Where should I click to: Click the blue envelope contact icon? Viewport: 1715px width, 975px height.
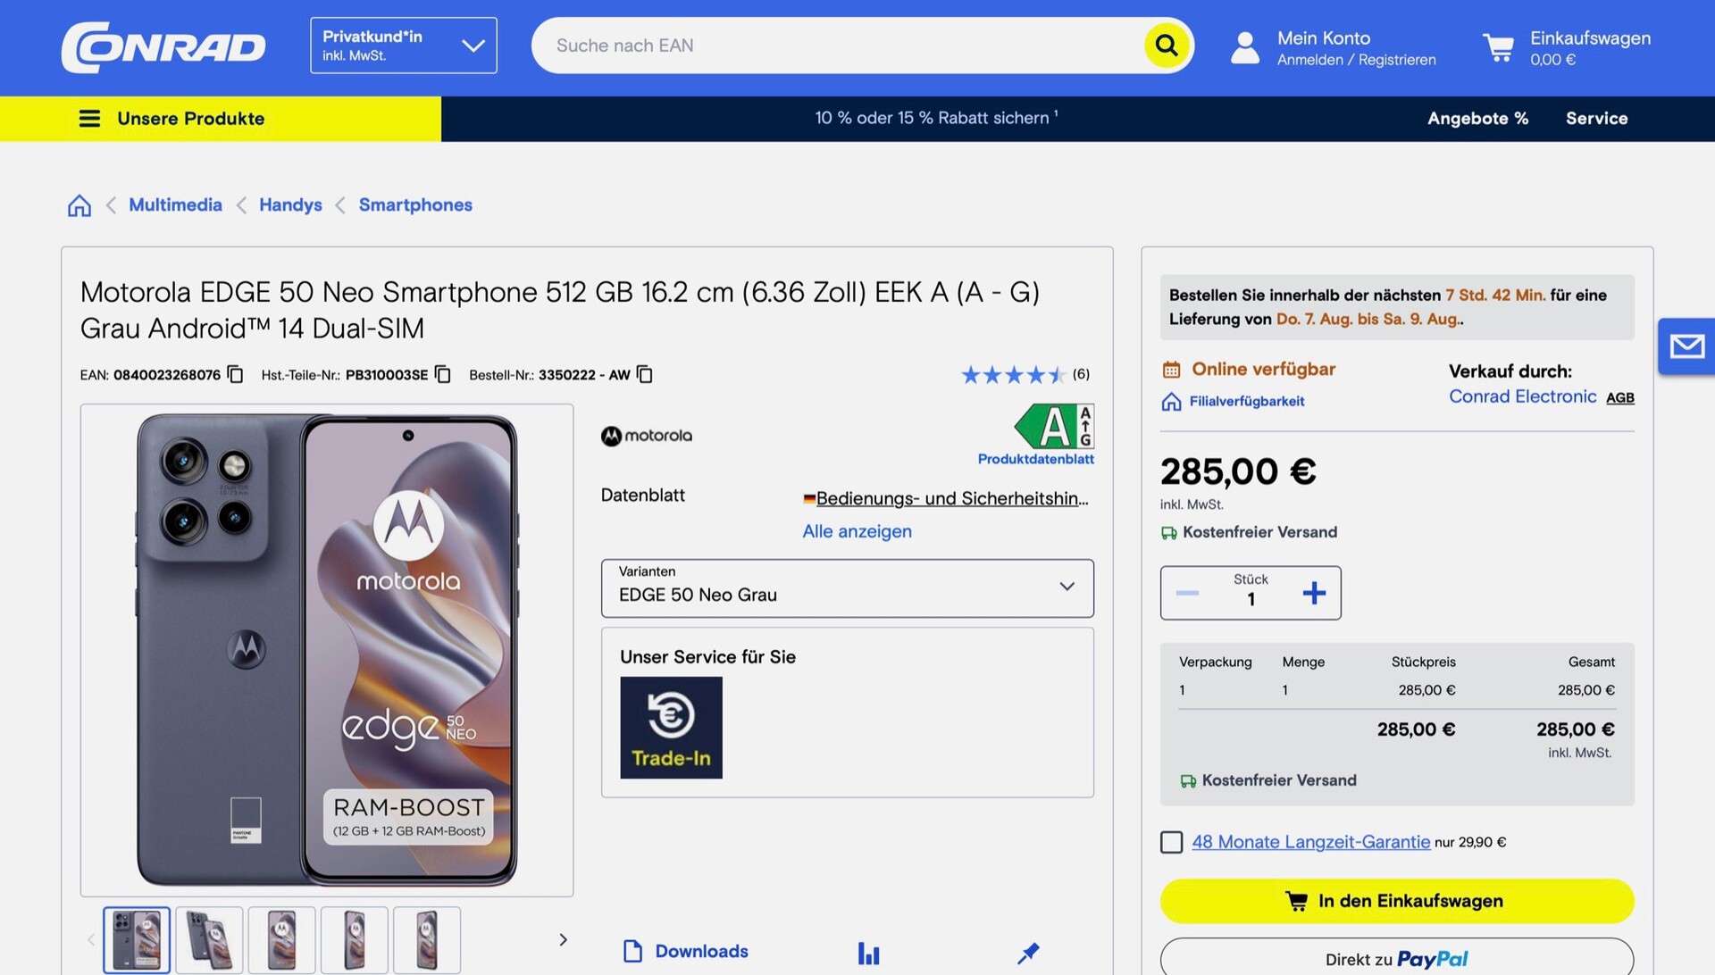point(1686,346)
